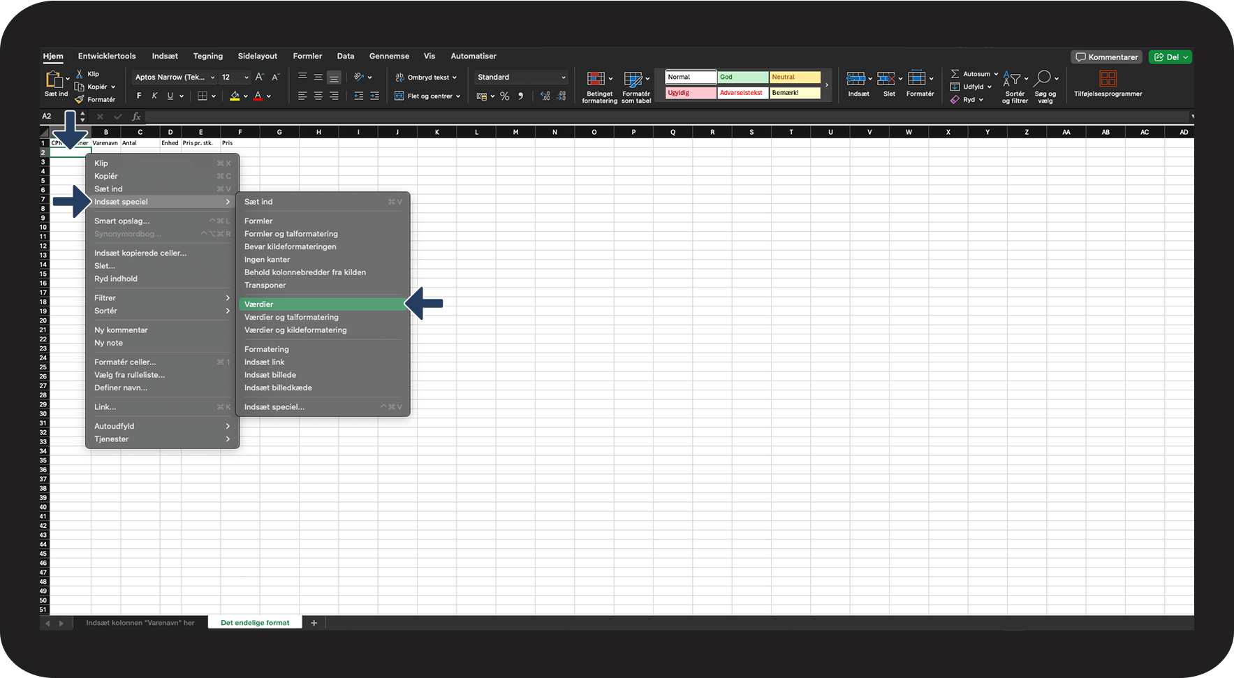
Task: Click the Tilføjelsesprogrammer add-ins icon
Action: click(x=1108, y=79)
